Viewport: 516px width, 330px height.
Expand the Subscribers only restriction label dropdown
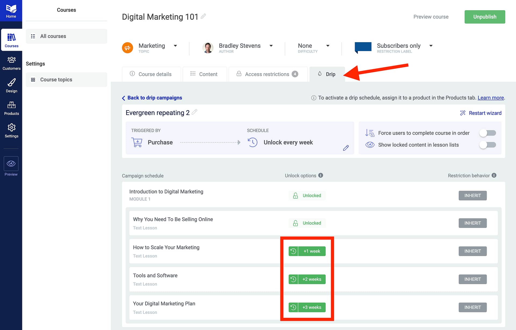tap(431, 46)
